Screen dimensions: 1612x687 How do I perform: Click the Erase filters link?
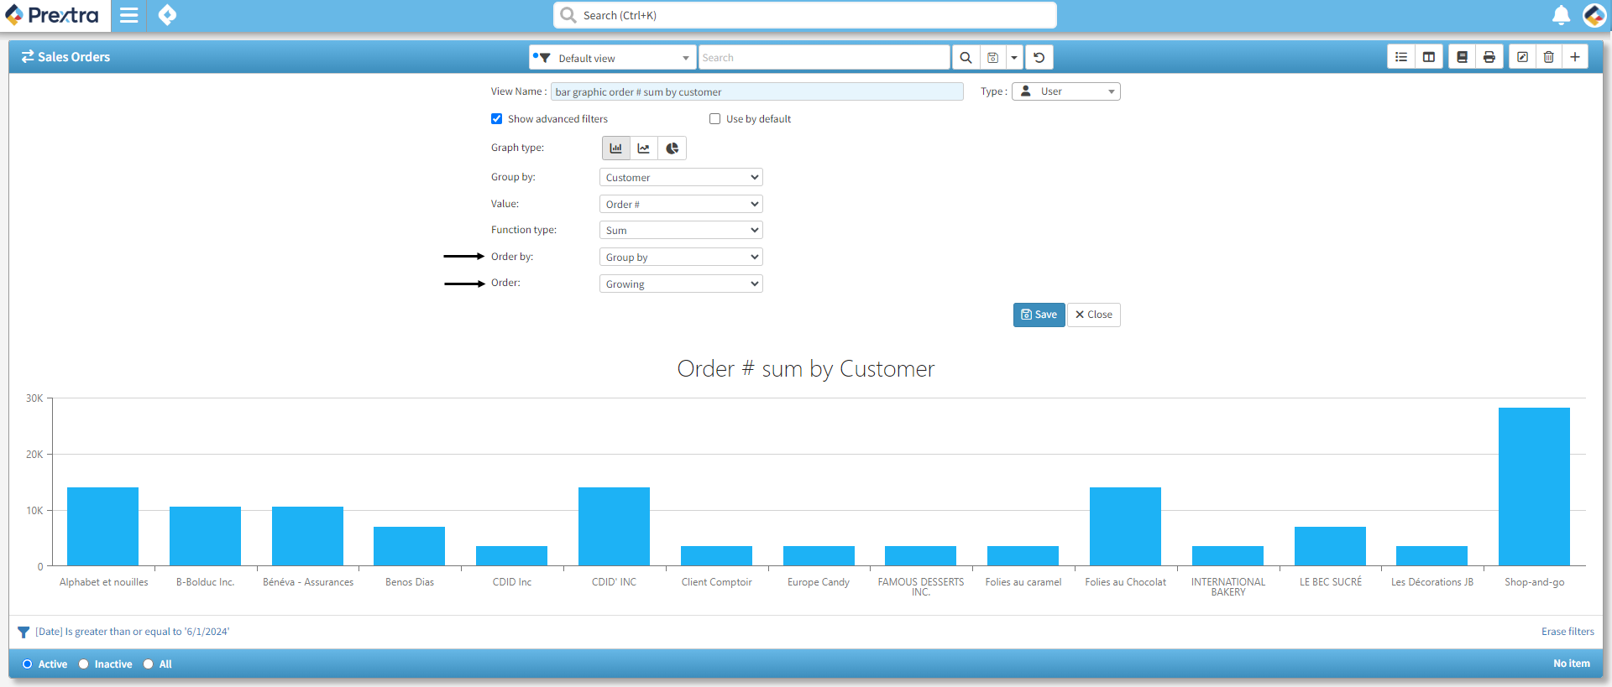(1567, 632)
